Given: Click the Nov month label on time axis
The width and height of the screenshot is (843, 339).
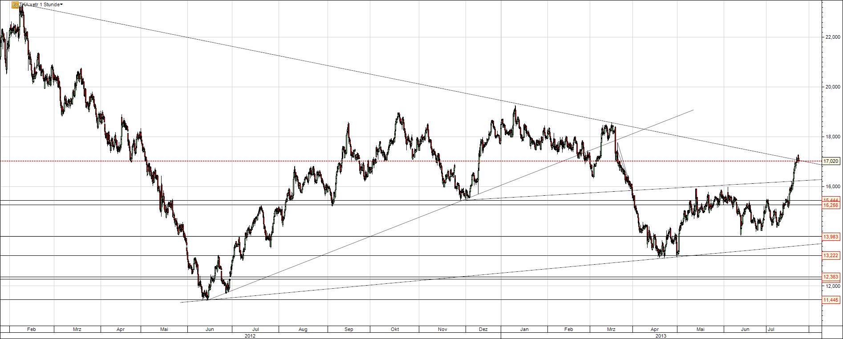Looking at the screenshot, I should (x=442, y=330).
